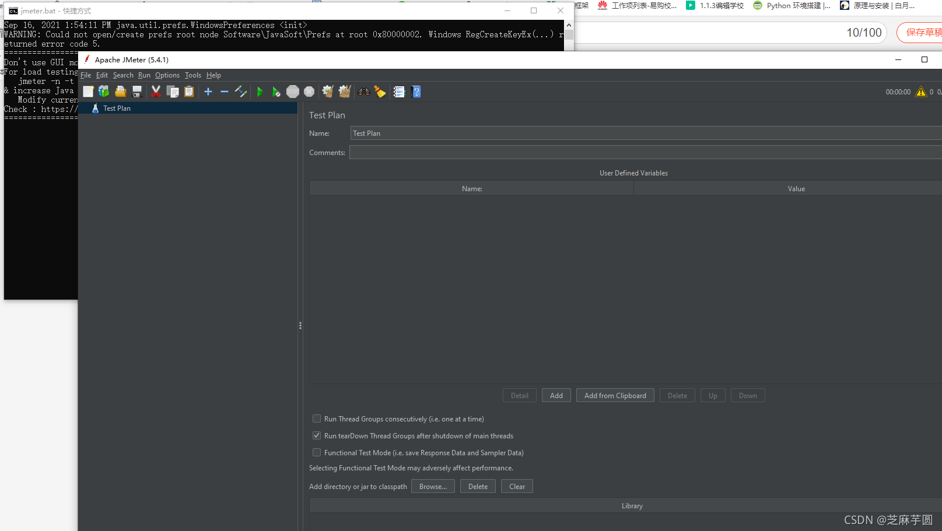Image resolution: width=942 pixels, height=531 pixels.
Task: Click the Name field containing Test Plan
Action: 646,133
